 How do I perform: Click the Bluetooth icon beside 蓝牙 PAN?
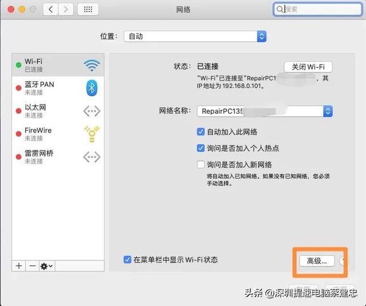pos(91,88)
